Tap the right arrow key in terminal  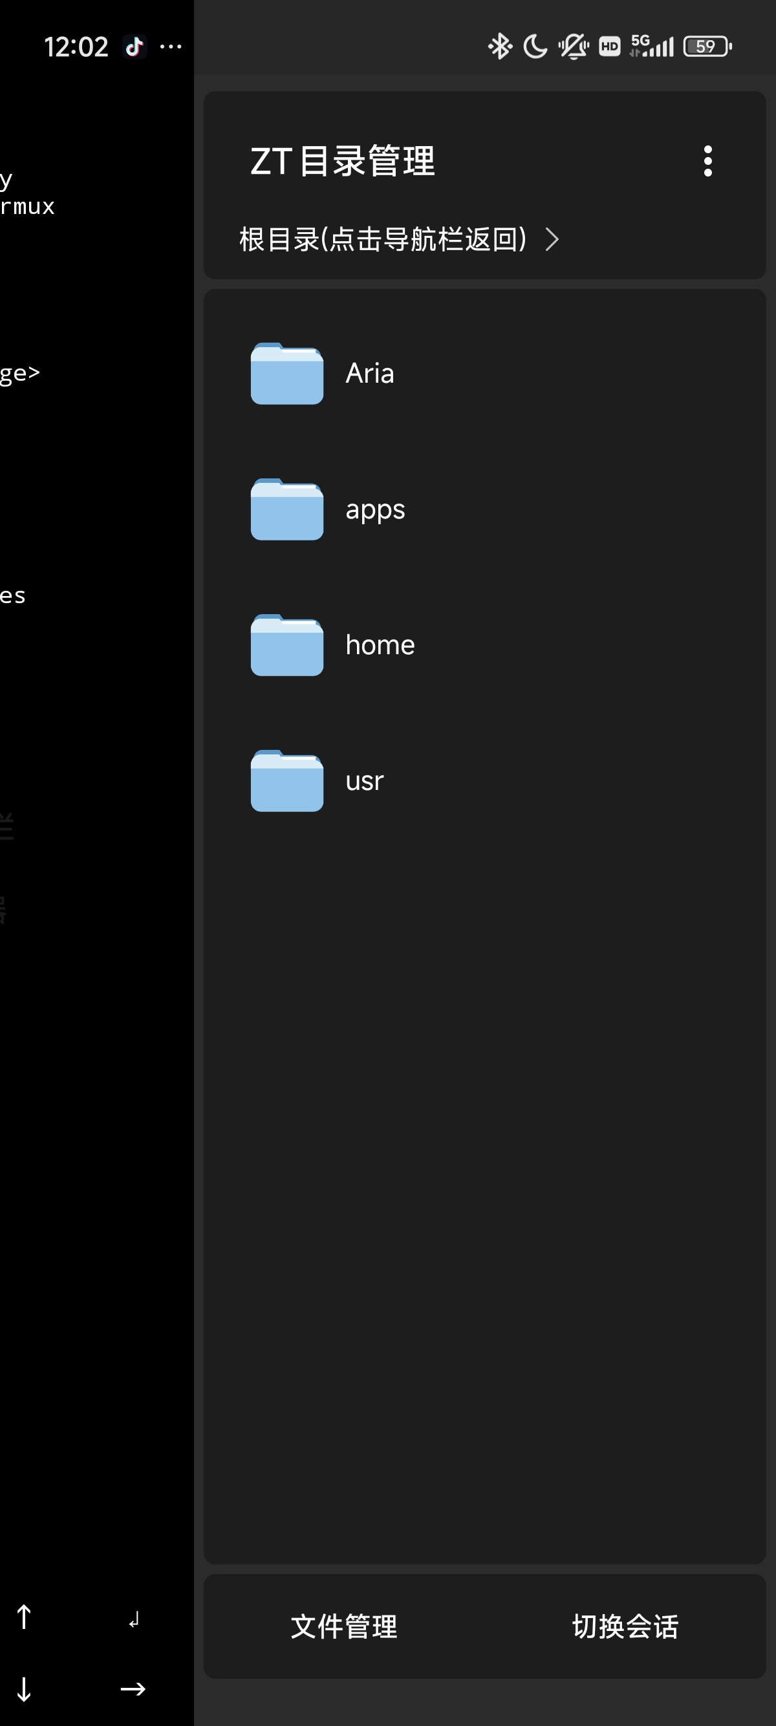coord(133,1689)
